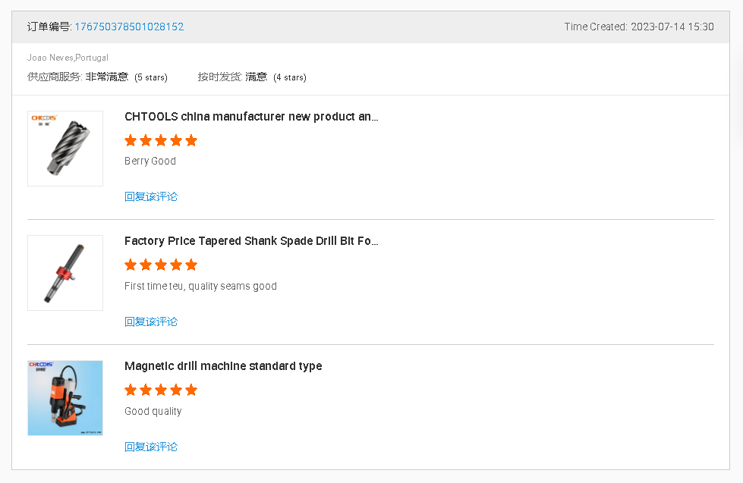The image size is (743, 483).
Task: Click the second star of spade drill rating
Action: point(146,265)
